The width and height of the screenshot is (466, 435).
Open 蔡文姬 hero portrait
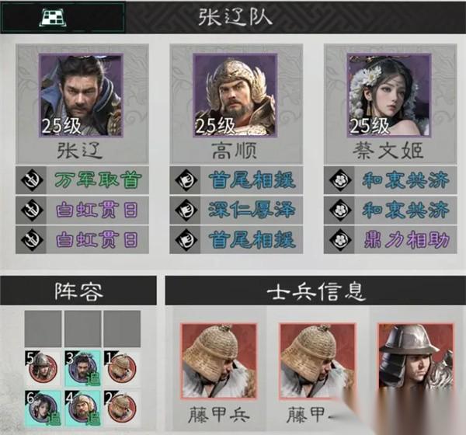389,95
